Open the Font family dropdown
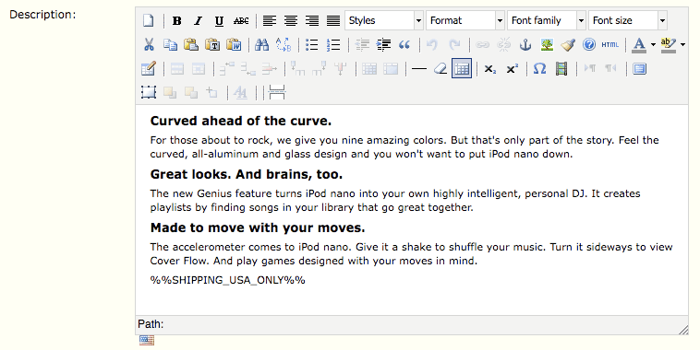 547,20
